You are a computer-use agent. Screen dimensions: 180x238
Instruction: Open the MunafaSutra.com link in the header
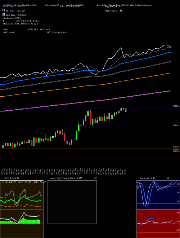tap(144, 5)
